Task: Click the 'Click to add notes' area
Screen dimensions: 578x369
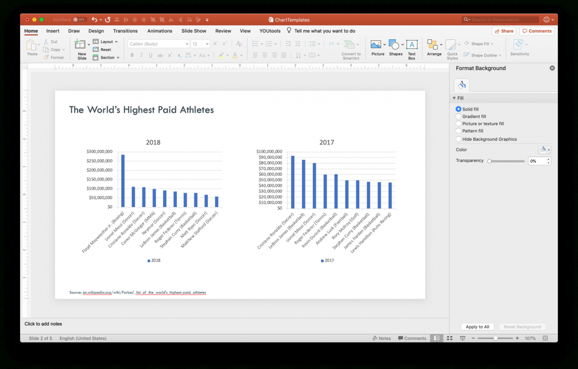Action: coord(43,324)
